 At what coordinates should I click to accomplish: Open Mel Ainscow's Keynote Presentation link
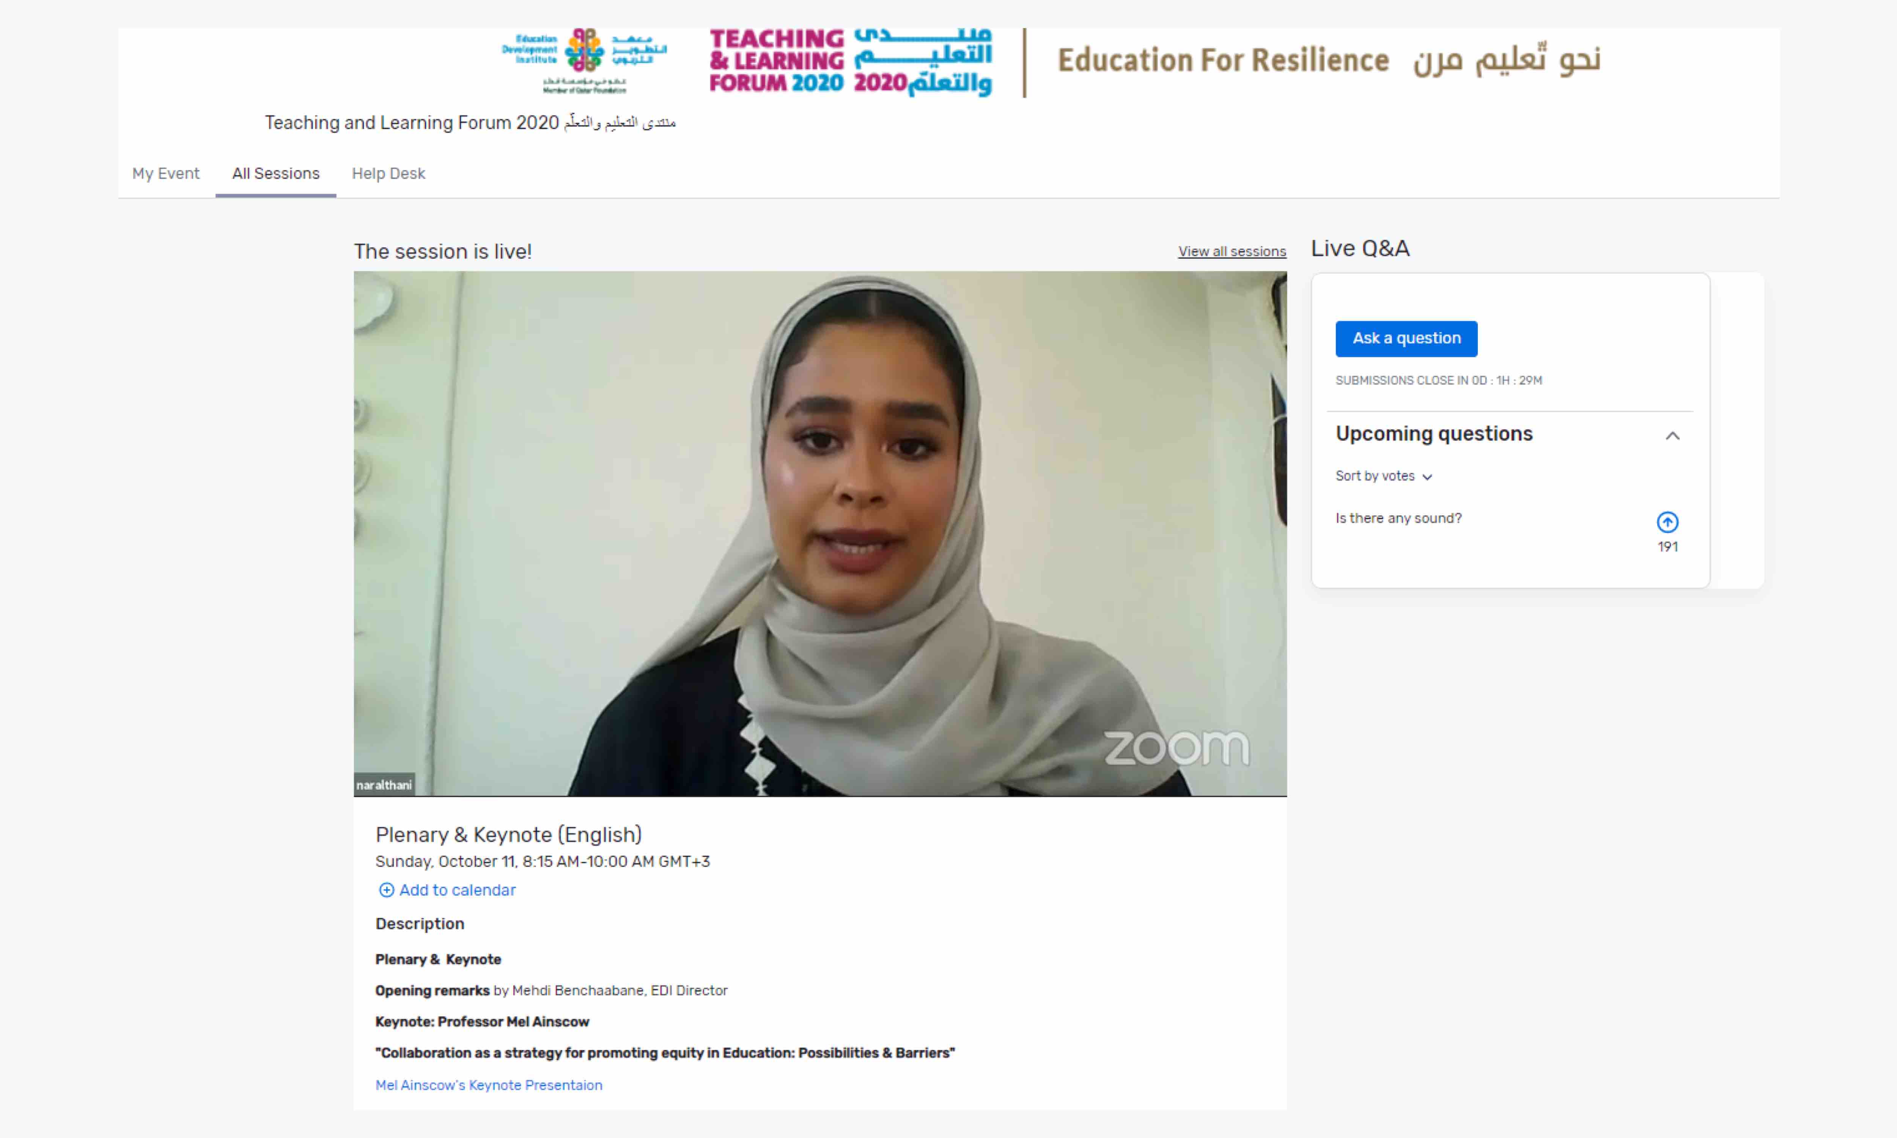pos(488,1085)
